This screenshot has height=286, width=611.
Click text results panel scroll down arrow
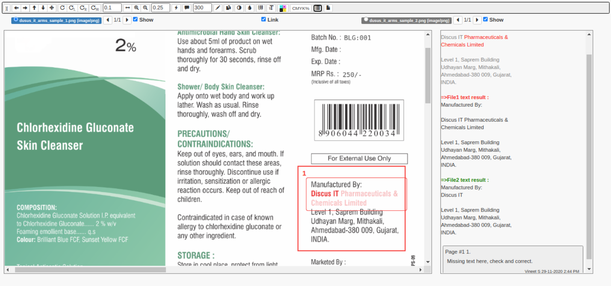(589, 269)
